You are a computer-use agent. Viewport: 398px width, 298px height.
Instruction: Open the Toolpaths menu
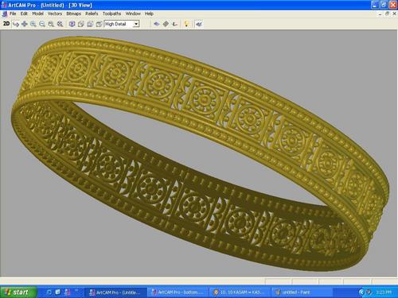point(111,14)
